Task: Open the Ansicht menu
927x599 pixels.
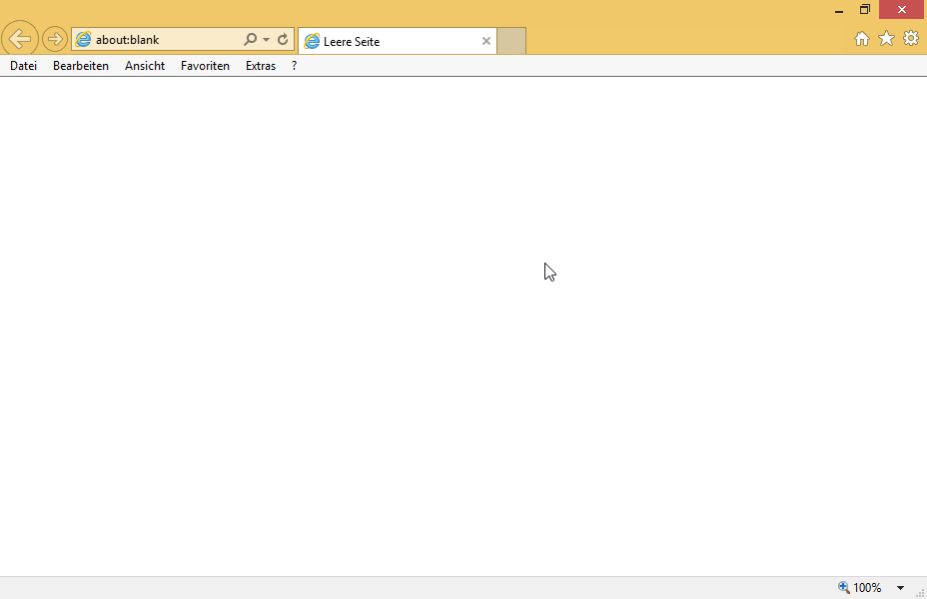Action: (145, 66)
